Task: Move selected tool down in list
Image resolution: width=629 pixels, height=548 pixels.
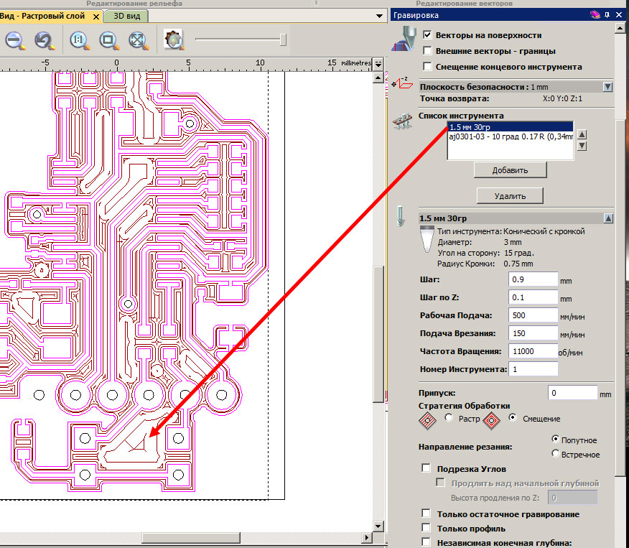Action: pyautogui.click(x=582, y=146)
